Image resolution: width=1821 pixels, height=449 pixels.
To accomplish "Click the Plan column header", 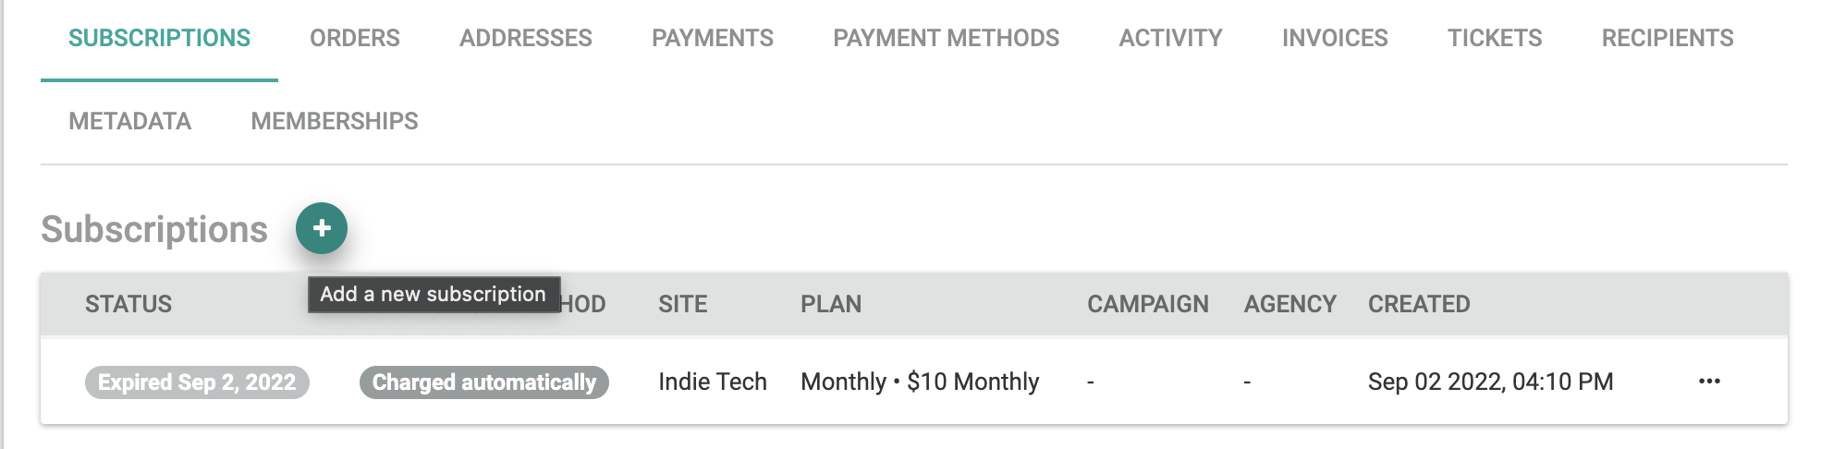I will pos(831,304).
